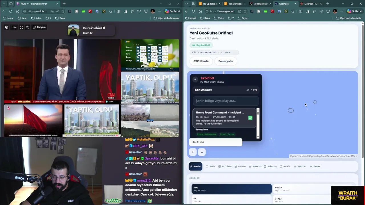
Task: Switch to the Alarmlar tab
Action: coord(255,166)
